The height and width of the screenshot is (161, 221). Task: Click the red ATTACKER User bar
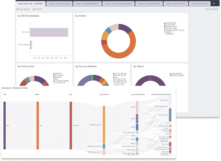point(71,125)
